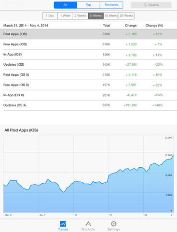The image size is (177, 232).
Task: Choose the 13 Weeks range
Action: 111,16
